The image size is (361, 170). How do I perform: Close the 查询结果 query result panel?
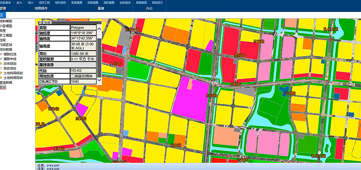coord(99,23)
